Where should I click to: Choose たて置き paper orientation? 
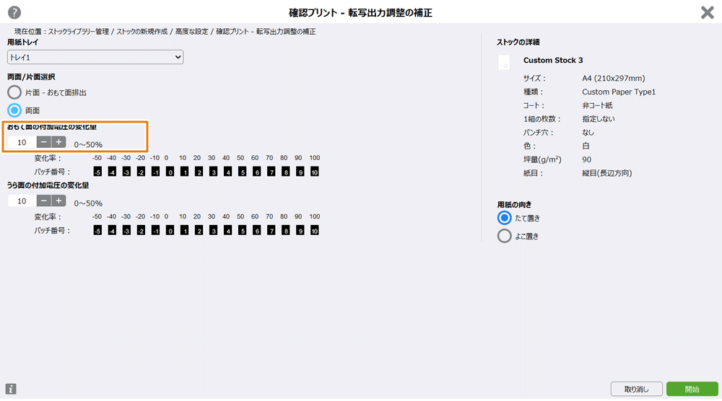[x=505, y=218]
